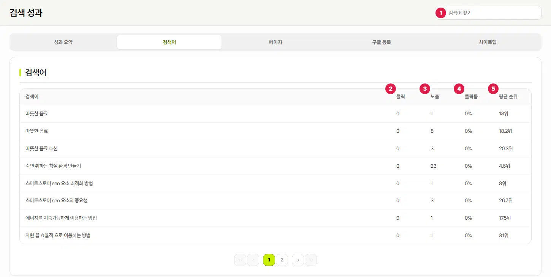Click the 검색어 column header in the table

(x=32, y=97)
